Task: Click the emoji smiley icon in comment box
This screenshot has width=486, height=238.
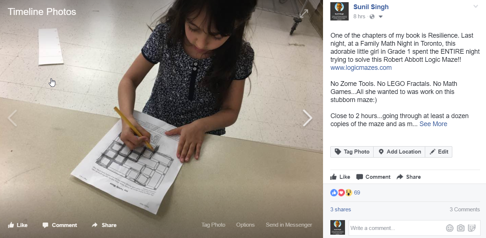Action: [449, 228]
